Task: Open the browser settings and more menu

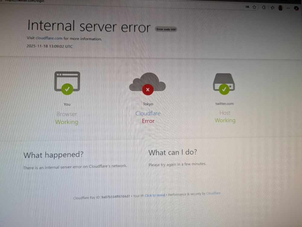Action: [288, 8]
